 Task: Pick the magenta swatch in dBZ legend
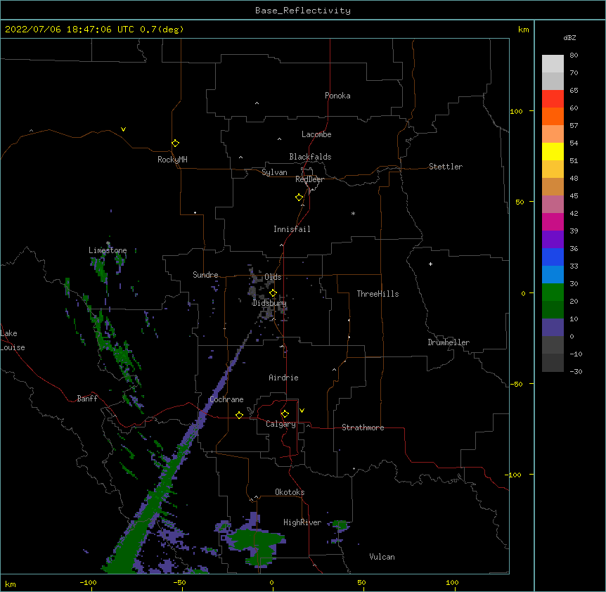(x=553, y=221)
